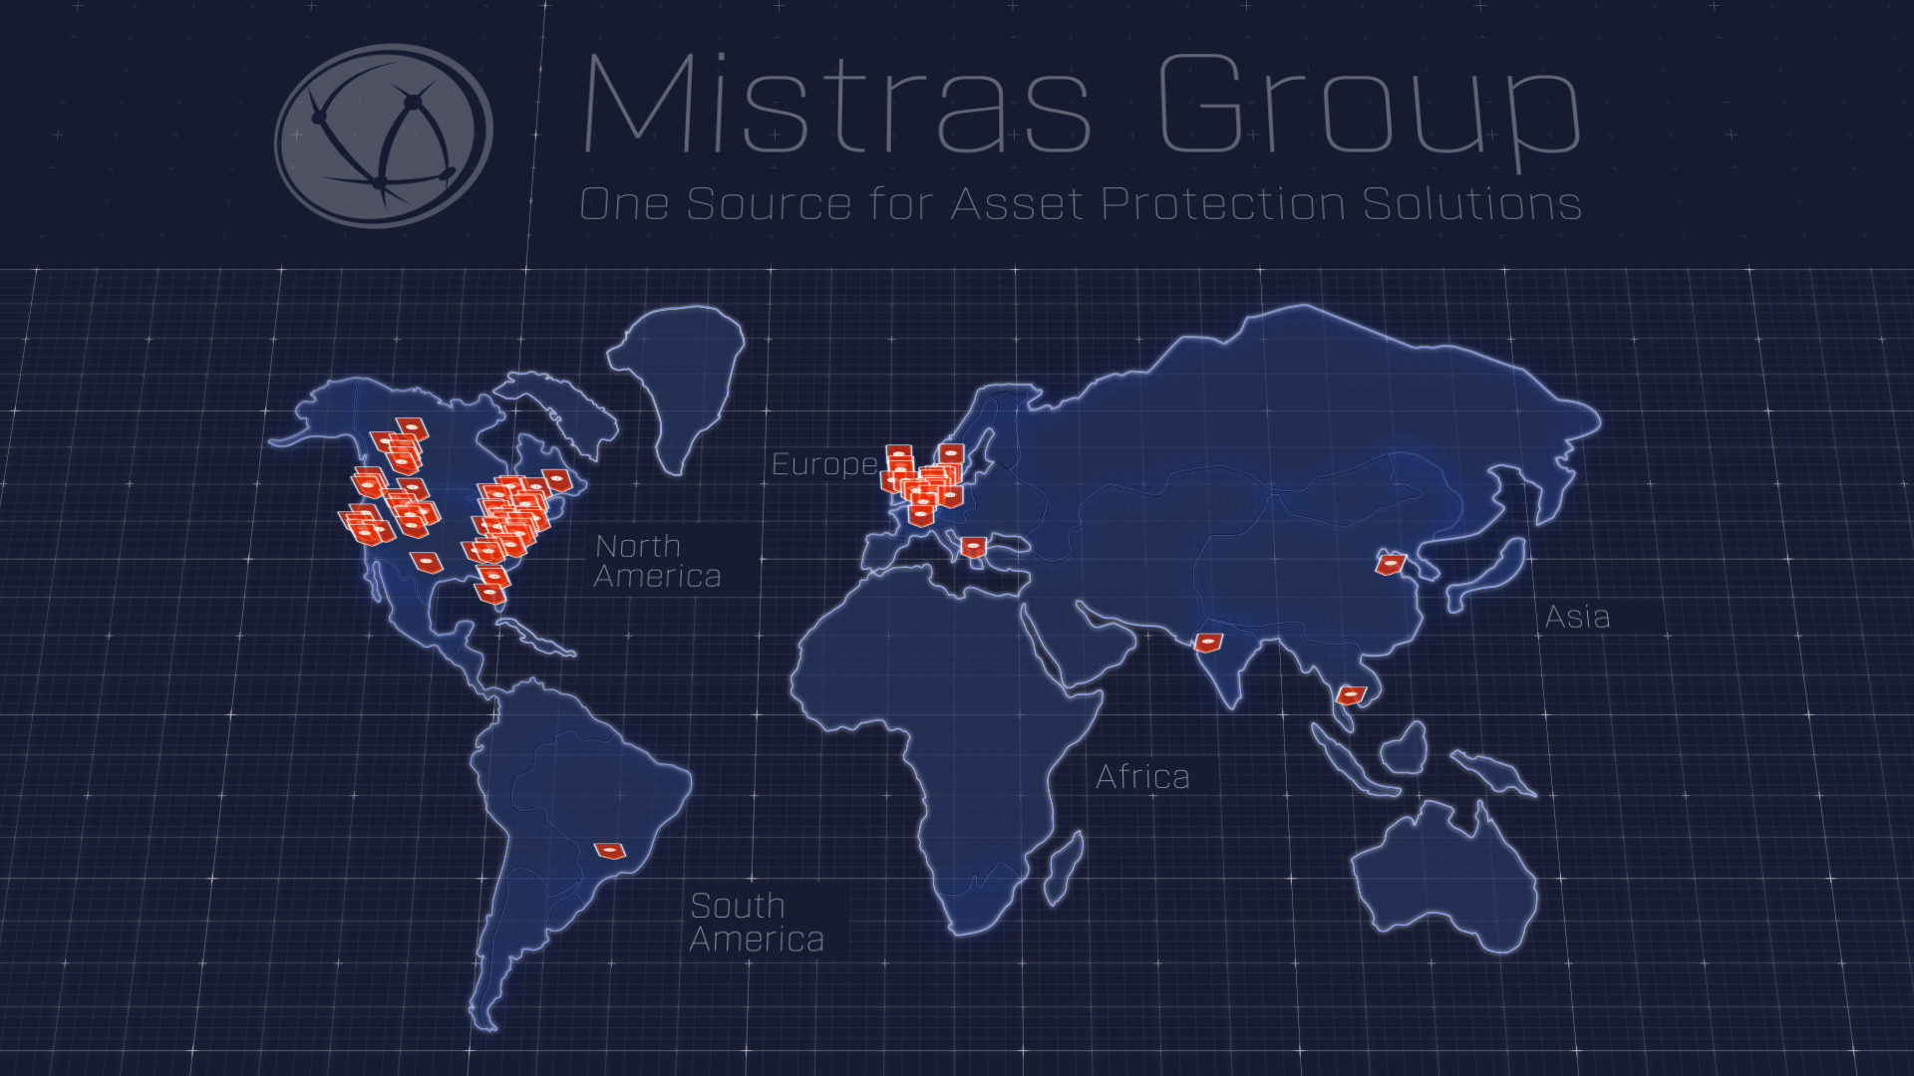The image size is (1914, 1076).
Task: Select the India location marker
Action: tap(1208, 642)
